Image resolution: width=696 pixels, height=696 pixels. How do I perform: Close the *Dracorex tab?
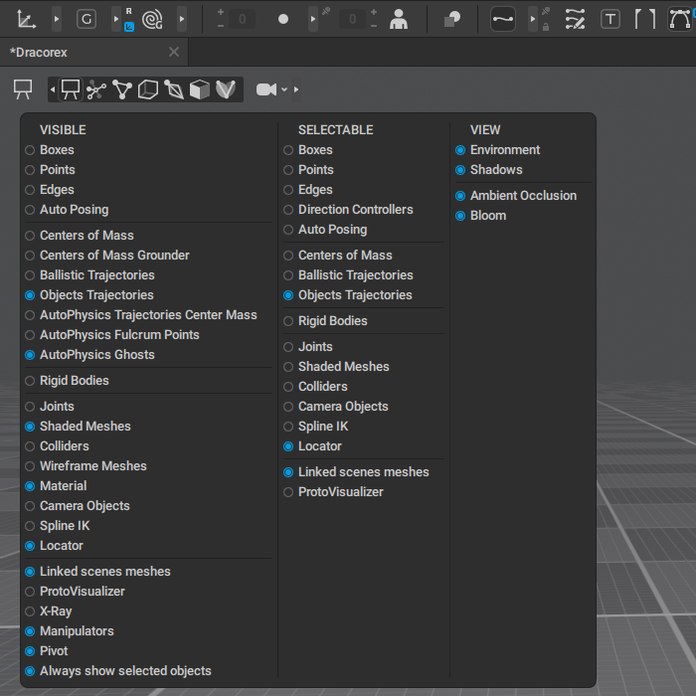coord(174,52)
